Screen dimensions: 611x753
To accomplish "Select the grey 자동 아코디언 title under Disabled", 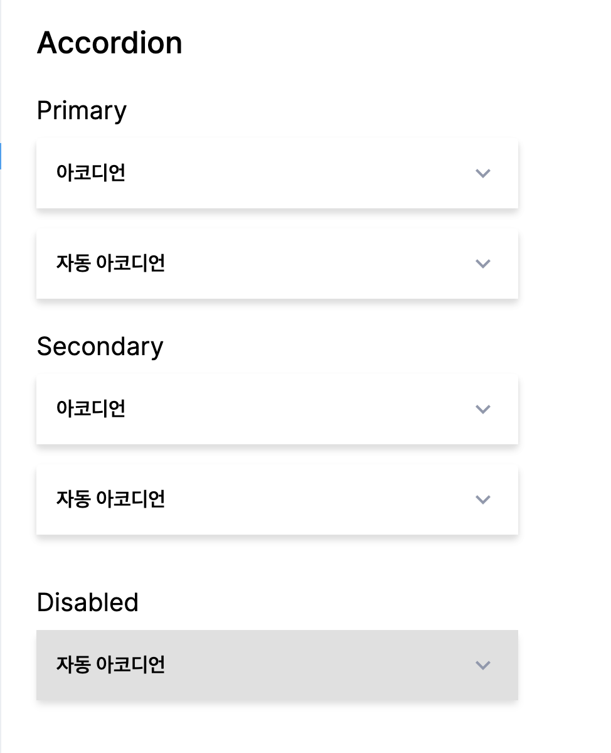I will tap(110, 665).
